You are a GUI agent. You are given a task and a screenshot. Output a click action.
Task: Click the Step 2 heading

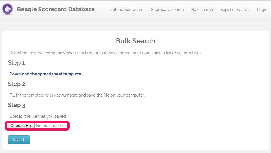[17, 84]
